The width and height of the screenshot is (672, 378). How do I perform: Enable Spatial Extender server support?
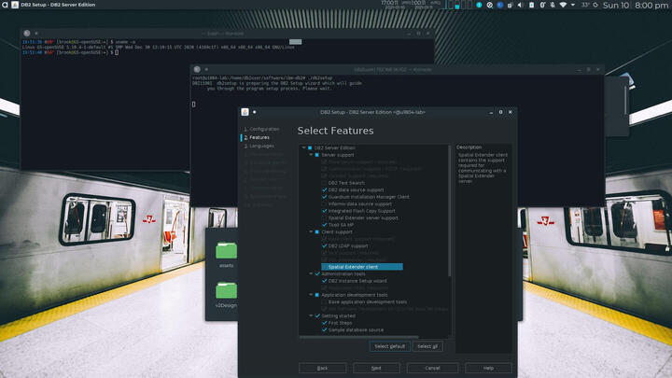[325, 217]
